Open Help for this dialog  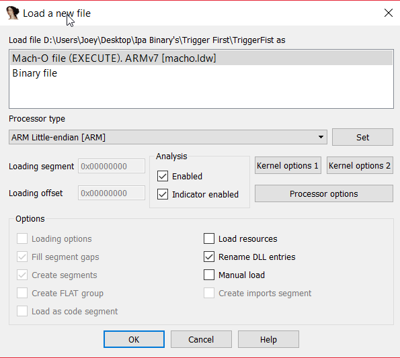click(268, 339)
